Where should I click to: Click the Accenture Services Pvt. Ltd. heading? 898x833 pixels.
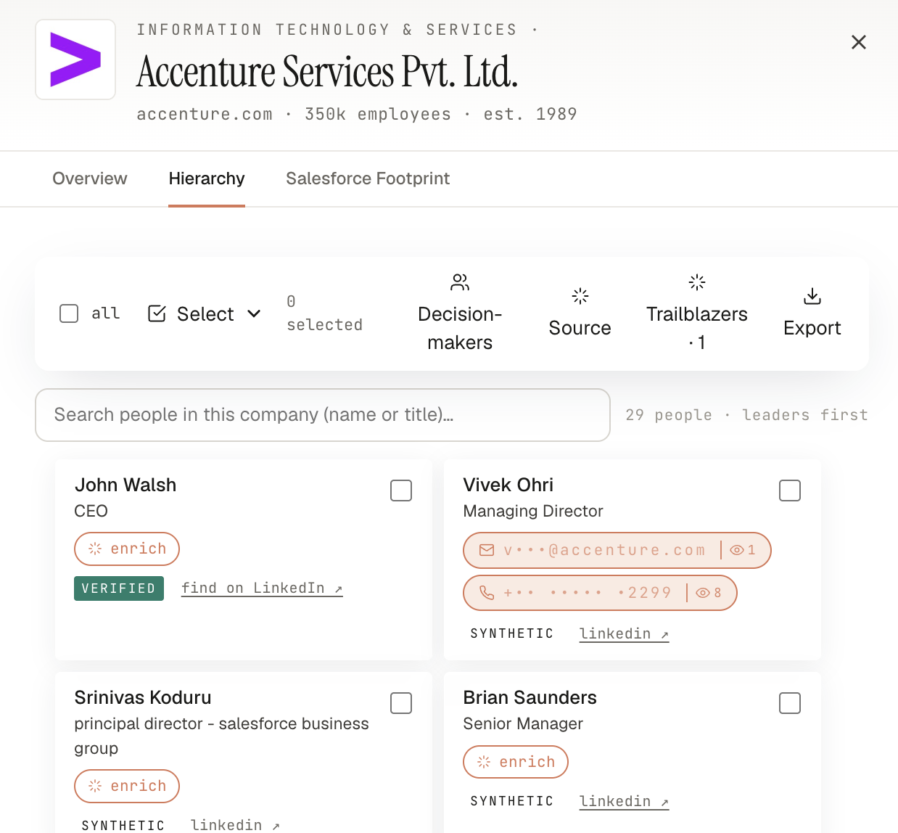point(327,72)
